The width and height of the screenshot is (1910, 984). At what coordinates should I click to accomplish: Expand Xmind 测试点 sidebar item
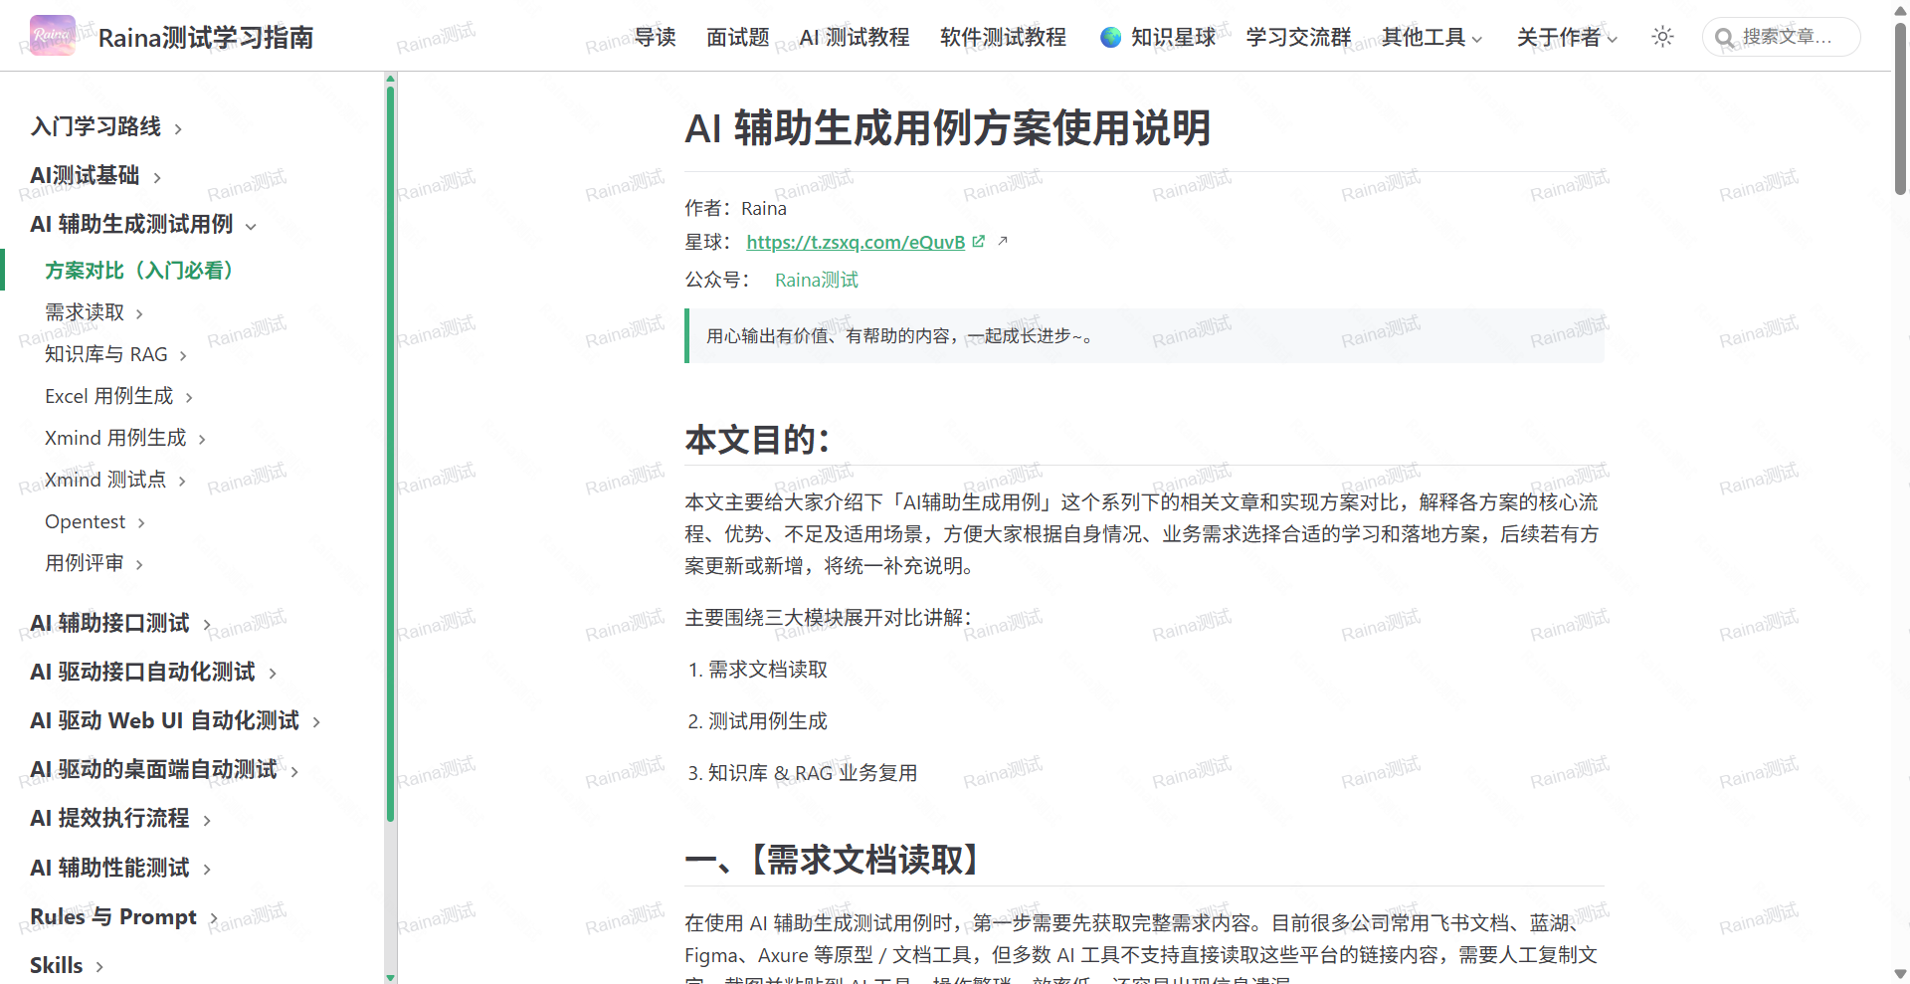pyautogui.click(x=115, y=480)
